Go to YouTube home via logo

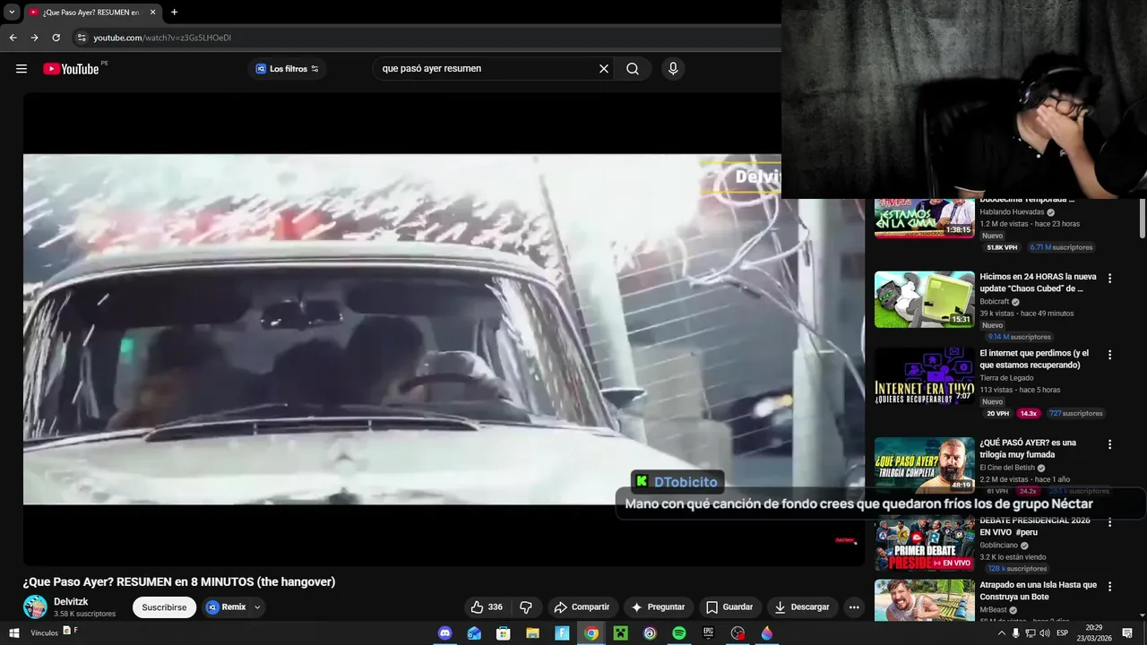pos(71,69)
